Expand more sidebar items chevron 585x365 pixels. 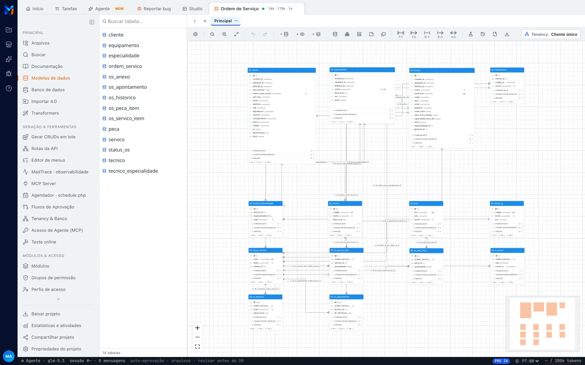pyautogui.click(x=58, y=299)
